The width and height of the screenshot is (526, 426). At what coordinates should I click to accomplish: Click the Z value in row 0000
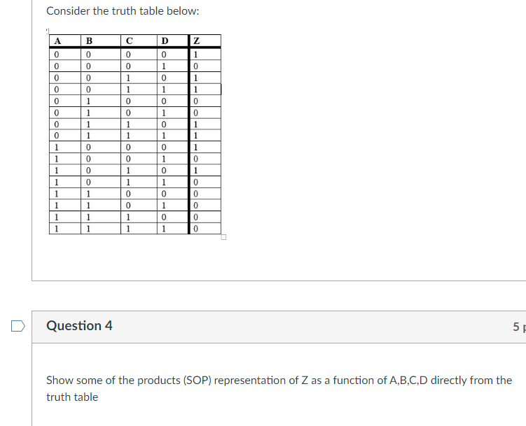click(205, 55)
